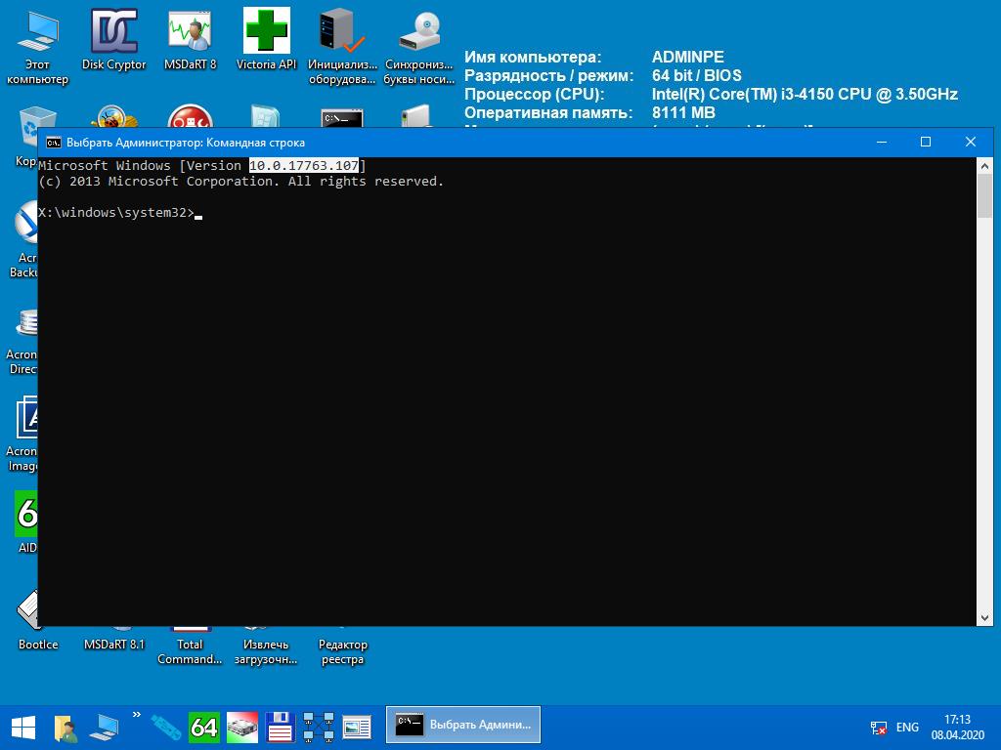This screenshot has width=1001, height=750.
Task: Open the Victoria API green cross icon
Action: pos(266,32)
